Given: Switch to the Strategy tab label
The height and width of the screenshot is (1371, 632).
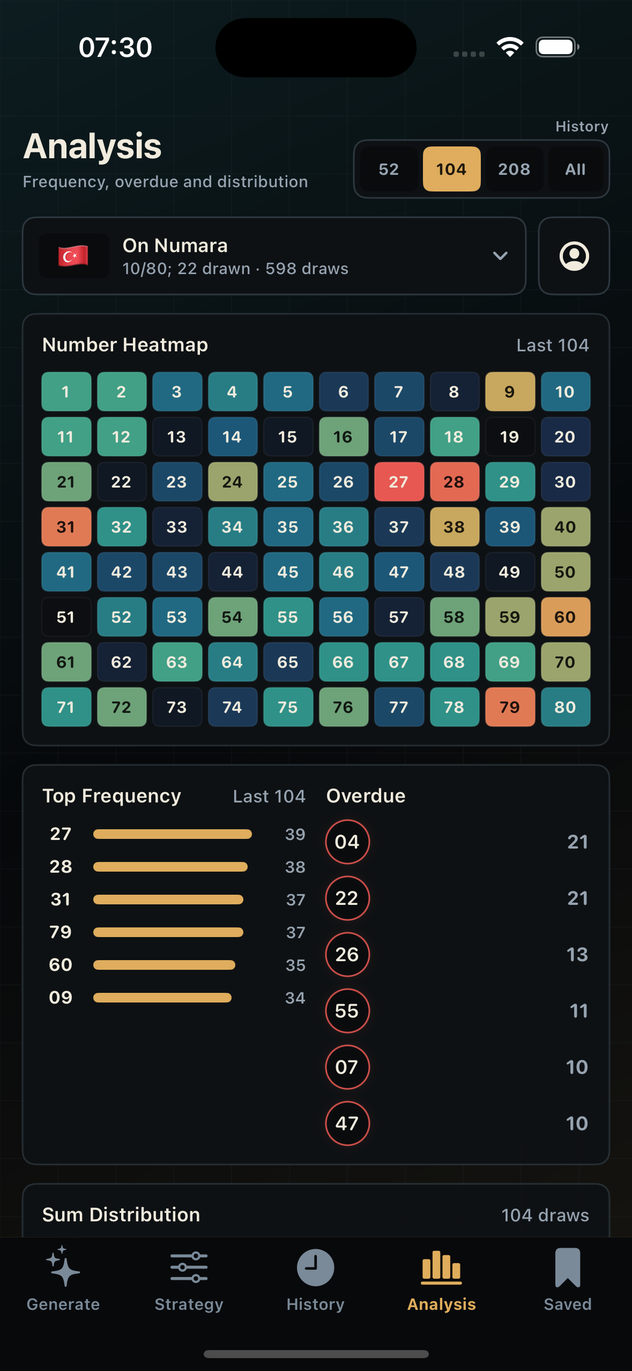Looking at the screenshot, I should click(189, 1304).
